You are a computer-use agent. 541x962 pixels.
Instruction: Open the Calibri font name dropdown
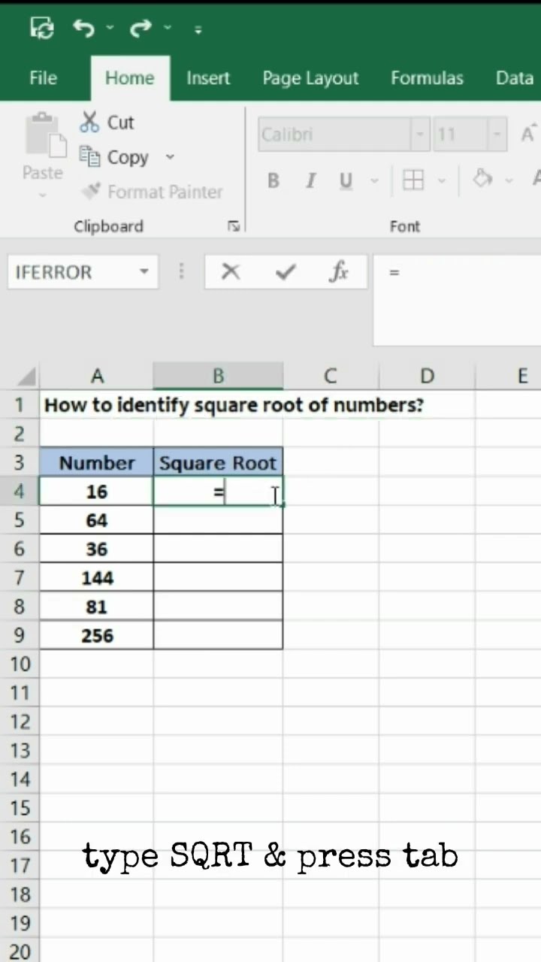421,135
